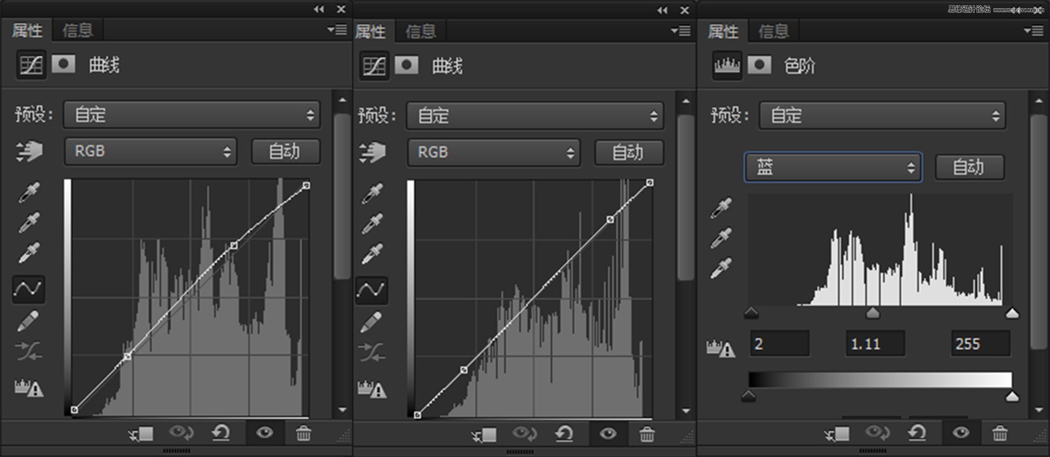Clip to layer icon in left Curves panel
Viewport: 1050px width, 457px height.
point(141,434)
